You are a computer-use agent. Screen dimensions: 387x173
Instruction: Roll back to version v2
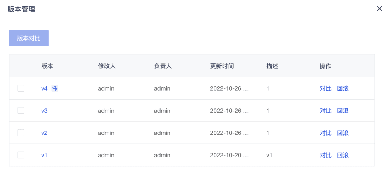[343, 133]
